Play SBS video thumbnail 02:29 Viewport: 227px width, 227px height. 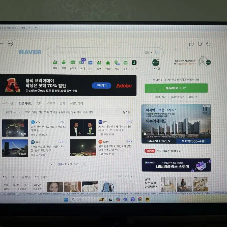pos(15,148)
